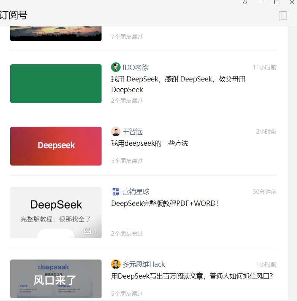The height and width of the screenshot is (301, 297).
Task: Click 5个朋友读过 under 多元思维Hack article
Action: 127,293
